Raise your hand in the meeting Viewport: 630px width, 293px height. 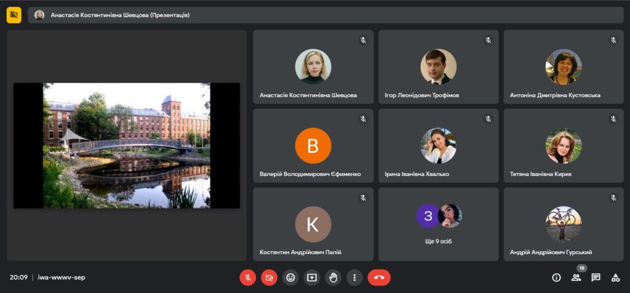click(x=333, y=278)
